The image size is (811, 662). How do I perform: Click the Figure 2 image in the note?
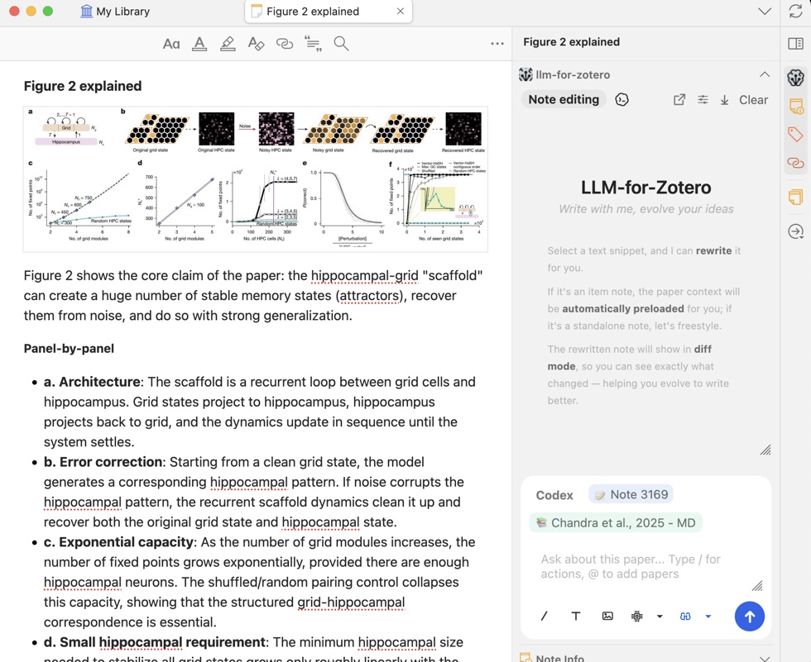tap(256, 179)
